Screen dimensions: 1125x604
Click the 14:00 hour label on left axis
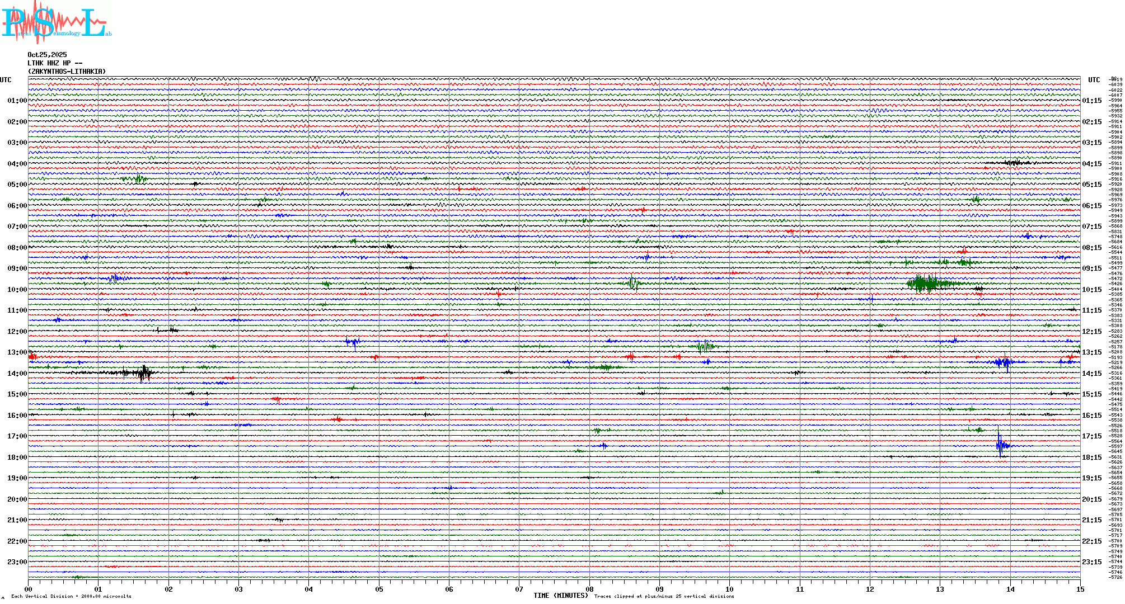[x=17, y=374]
